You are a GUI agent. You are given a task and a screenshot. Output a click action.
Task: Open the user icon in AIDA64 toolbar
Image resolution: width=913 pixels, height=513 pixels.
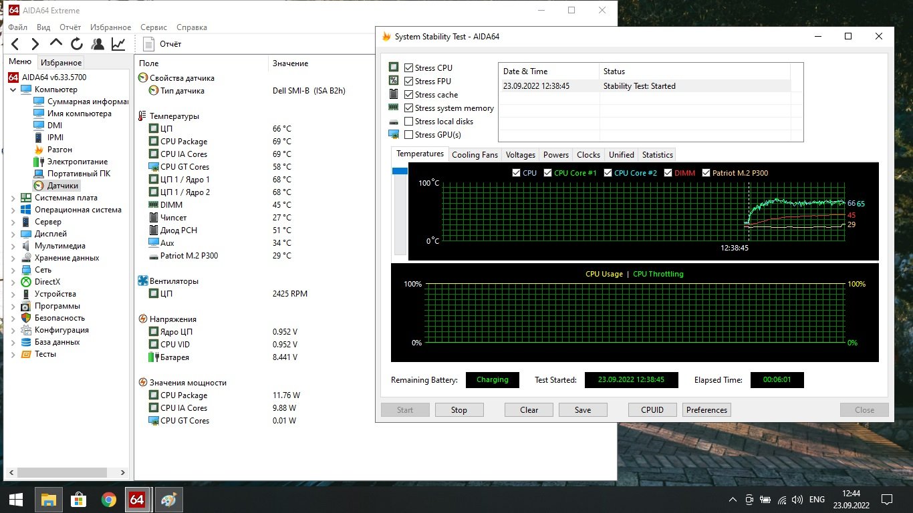coord(98,44)
